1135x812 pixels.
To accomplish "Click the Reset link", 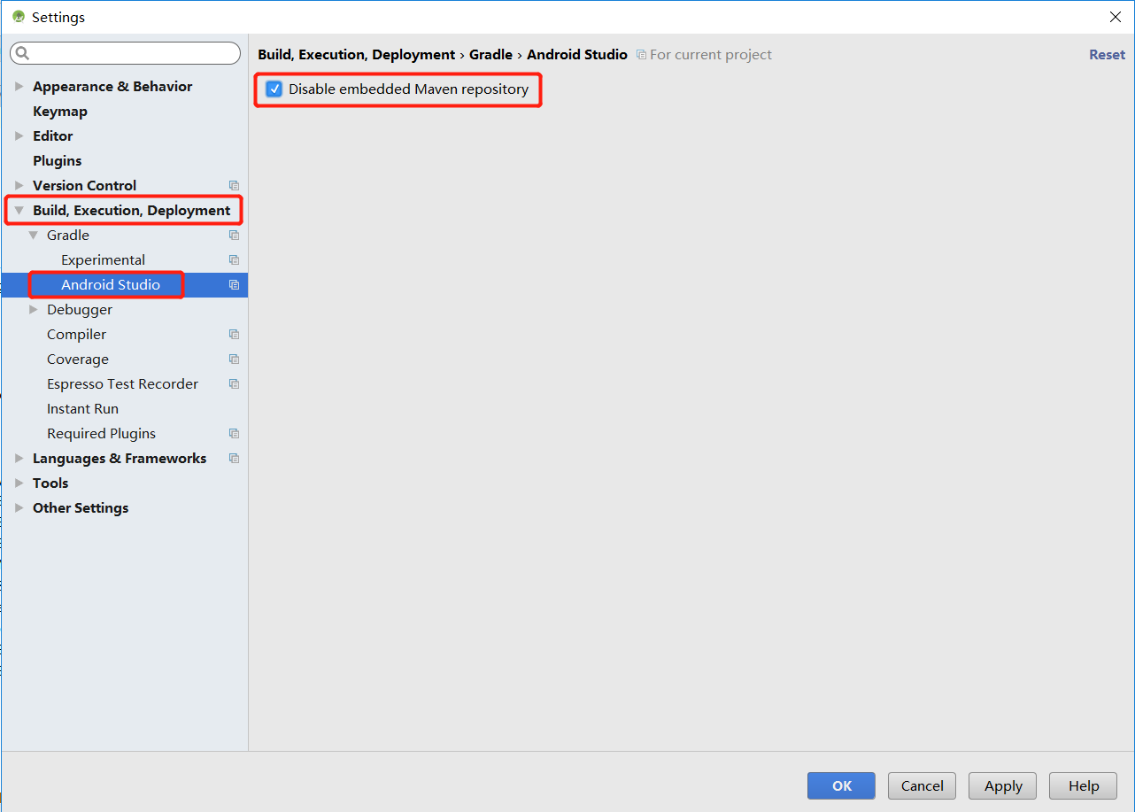I will pos(1107,55).
